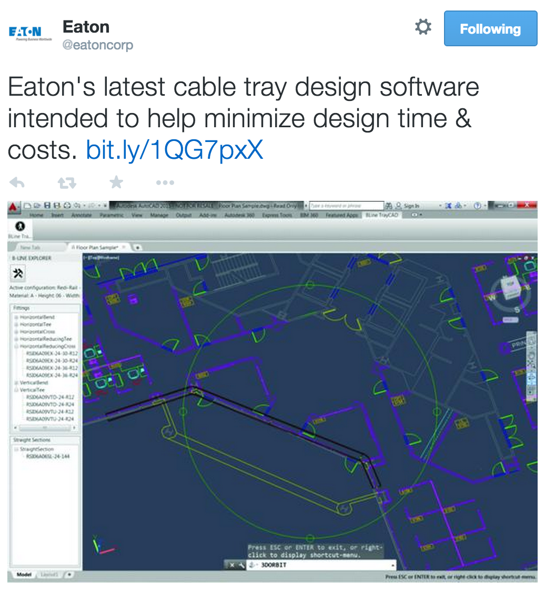Reply to the Eaton tweet
The height and width of the screenshot is (591, 545).
(x=17, y=182)
